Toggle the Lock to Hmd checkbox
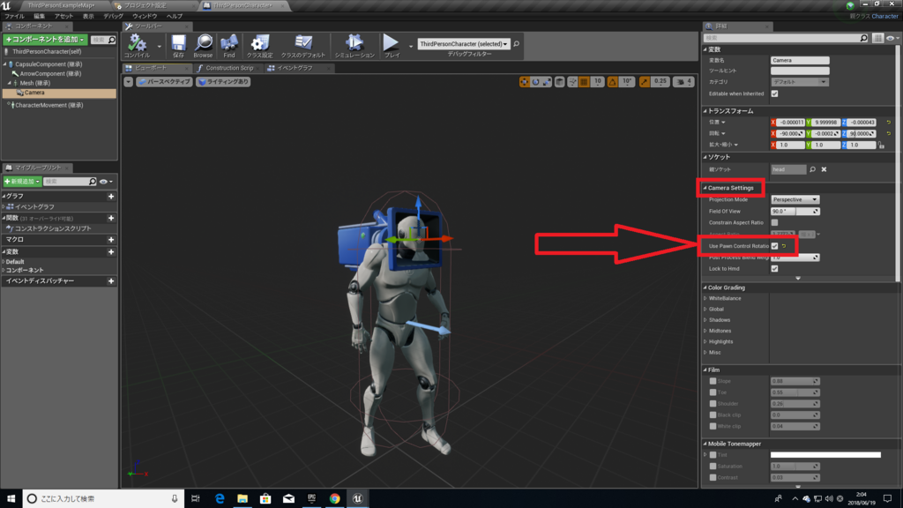 point(774,269)
